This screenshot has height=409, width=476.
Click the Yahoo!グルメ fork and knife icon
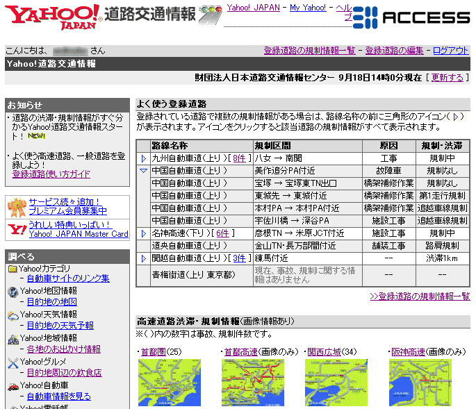(13, 363)
